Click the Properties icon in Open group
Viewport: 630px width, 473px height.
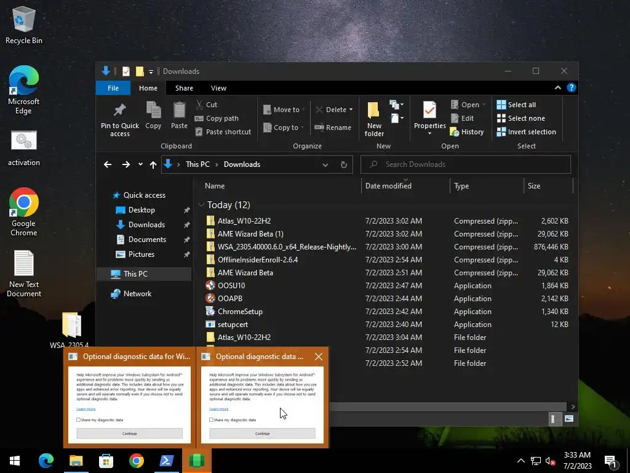[x=429, y=110]
